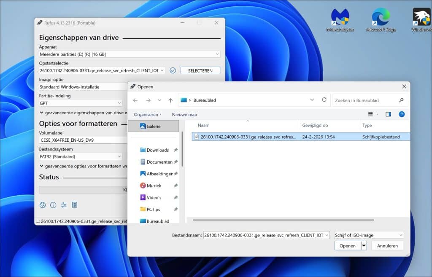Image resolution: width=432 pixels, height=277 pixels.
Task: Open Rufus settings using the sliders icon
Action: (x=63, y=205)
